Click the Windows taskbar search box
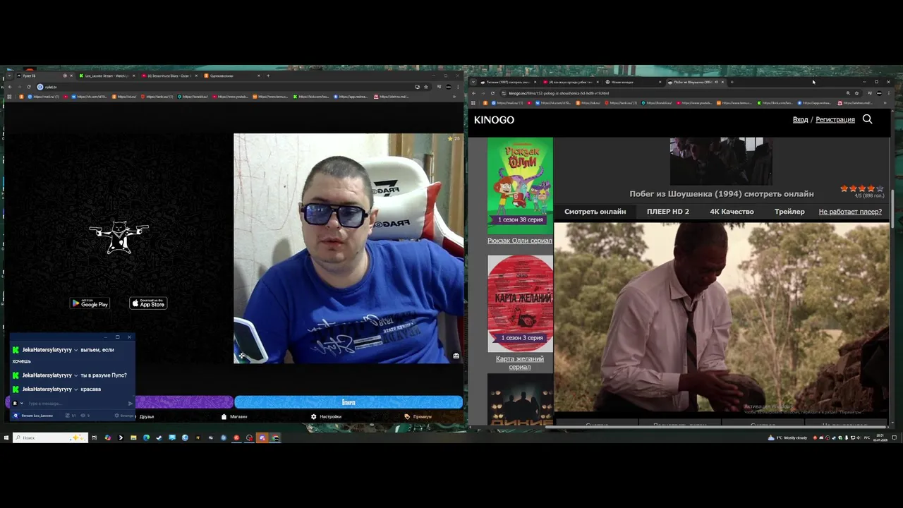This screenshot has height=508, width=903. [x=49, y=437]
